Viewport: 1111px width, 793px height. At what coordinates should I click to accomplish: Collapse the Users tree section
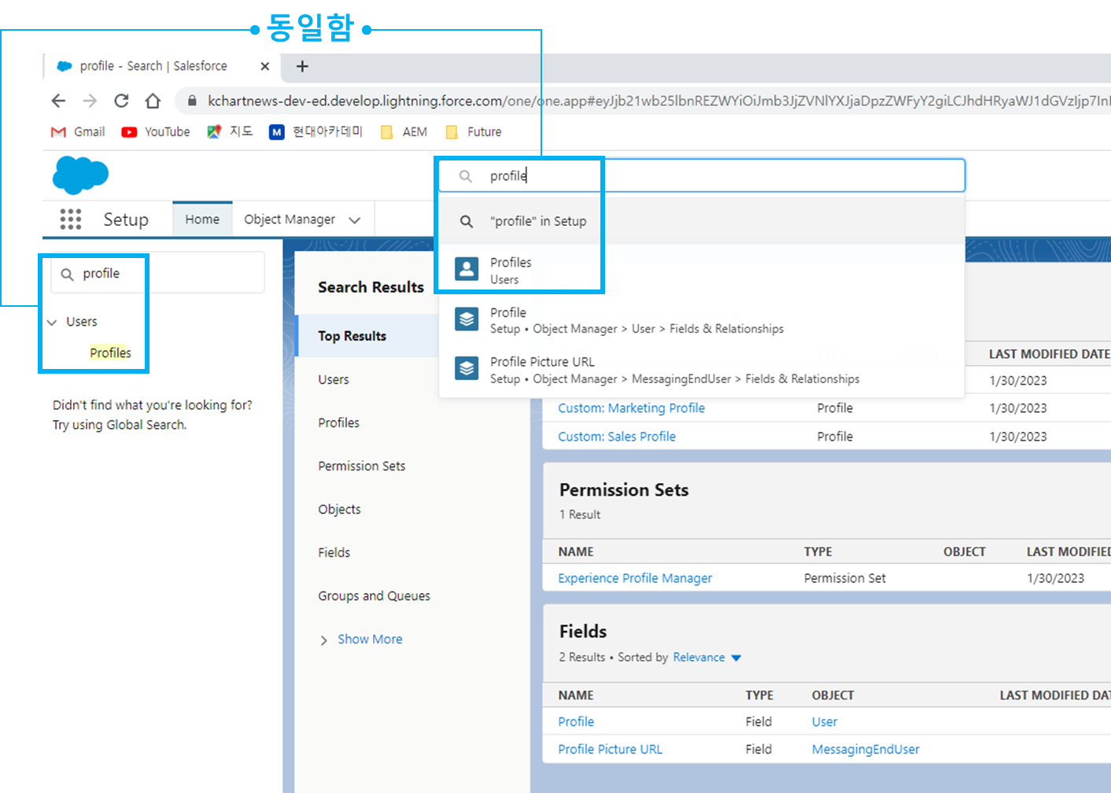click(52, 323)
